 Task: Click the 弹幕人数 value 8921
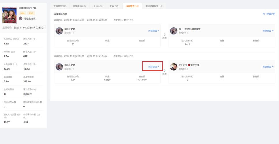(x=26, y=56)
